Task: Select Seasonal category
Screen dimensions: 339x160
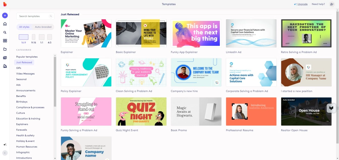Action: pyautogui.click(x=21, y=79)
